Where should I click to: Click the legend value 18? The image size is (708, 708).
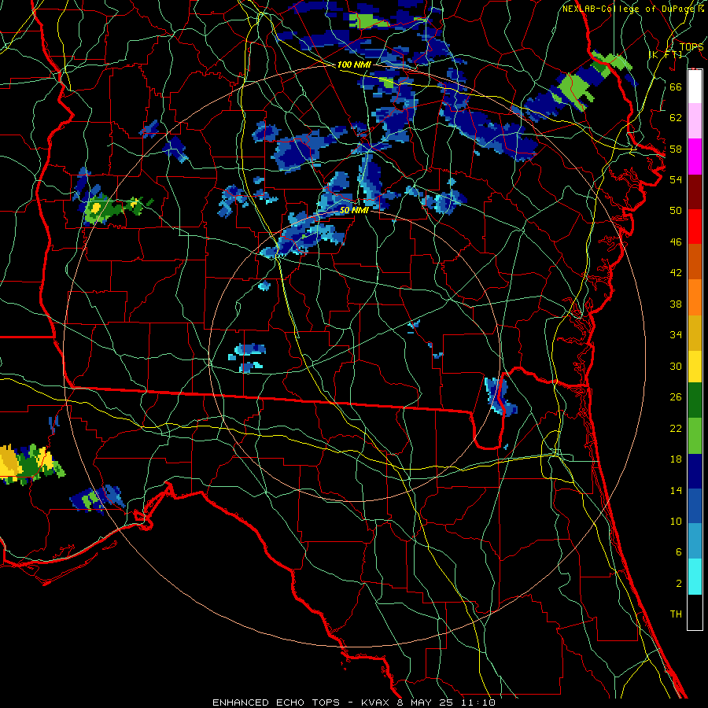[676, 459]
